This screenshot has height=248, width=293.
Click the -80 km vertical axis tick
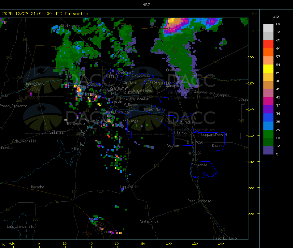251,31
